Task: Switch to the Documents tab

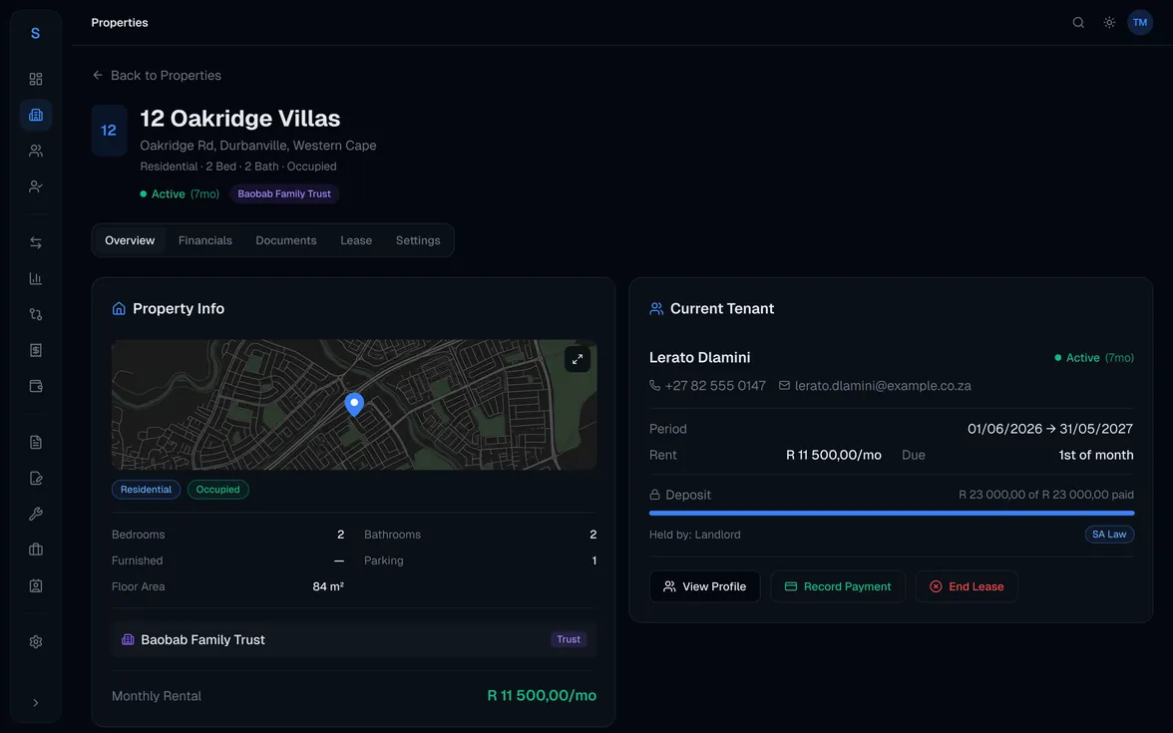Action: [285, 240]
